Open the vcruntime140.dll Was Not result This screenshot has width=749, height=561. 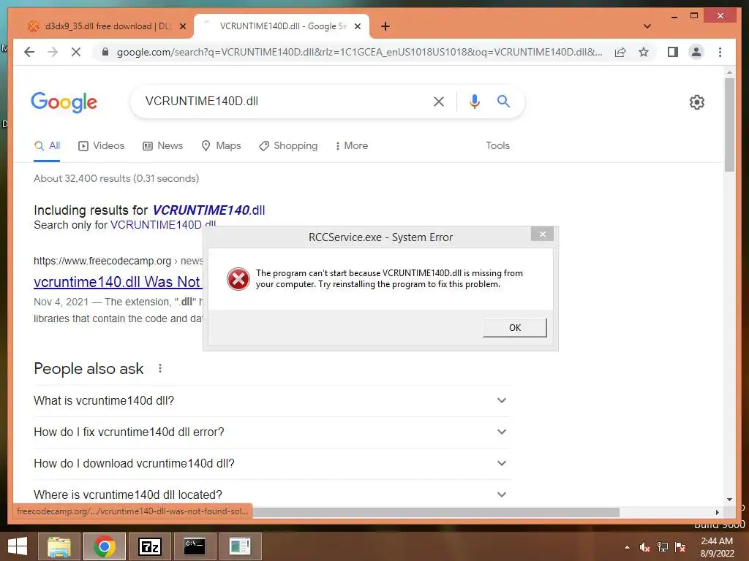point(118,282)
